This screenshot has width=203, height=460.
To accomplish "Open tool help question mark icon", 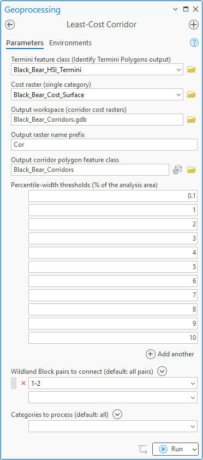I will tap(194, 43).
